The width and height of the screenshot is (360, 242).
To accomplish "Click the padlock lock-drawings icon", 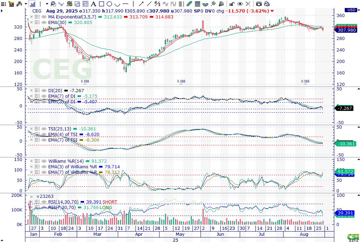I will coord(231,4).
